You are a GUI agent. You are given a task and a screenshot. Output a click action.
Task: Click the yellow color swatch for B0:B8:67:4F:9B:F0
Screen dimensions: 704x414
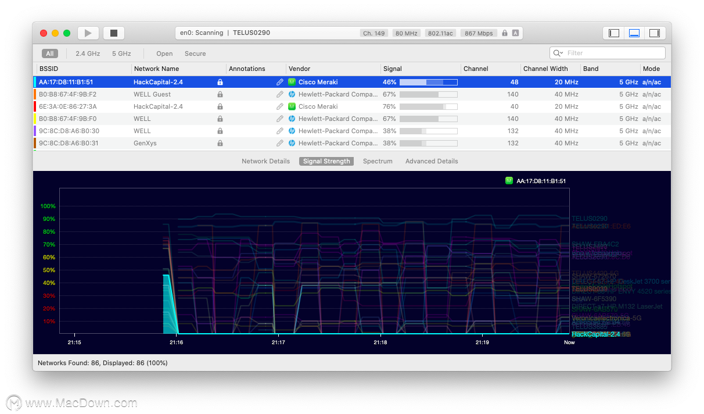[x=35, y=119]
